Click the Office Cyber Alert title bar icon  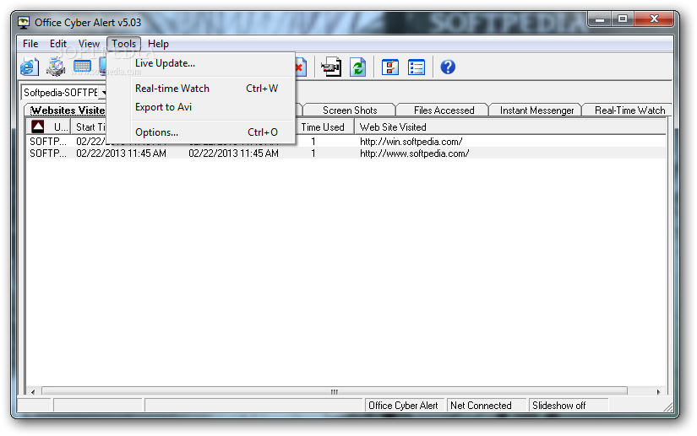(x=24, y=22)
